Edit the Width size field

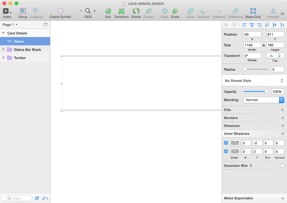pyautogui.click(x=252, y=45)
